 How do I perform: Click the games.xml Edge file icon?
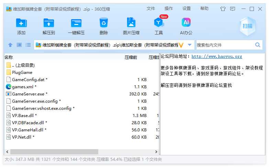(x=9, y=87)
